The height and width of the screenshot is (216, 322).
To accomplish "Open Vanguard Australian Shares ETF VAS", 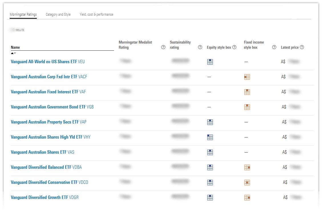I will point(42,152).
